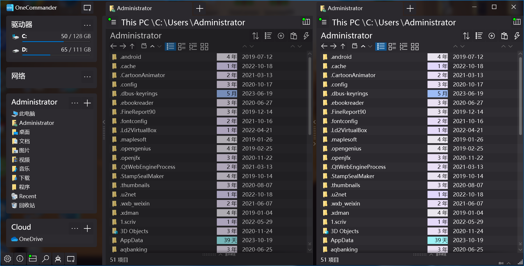The image size is (524, 266).
Task: Select grid thumbnails view in left pane
Action: pos(204,47)
